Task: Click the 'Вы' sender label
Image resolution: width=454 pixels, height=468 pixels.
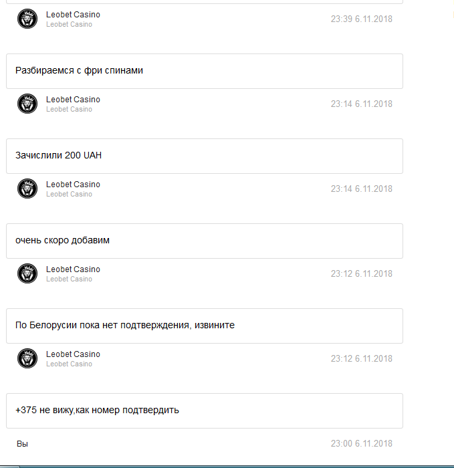Action: [23, 444]
